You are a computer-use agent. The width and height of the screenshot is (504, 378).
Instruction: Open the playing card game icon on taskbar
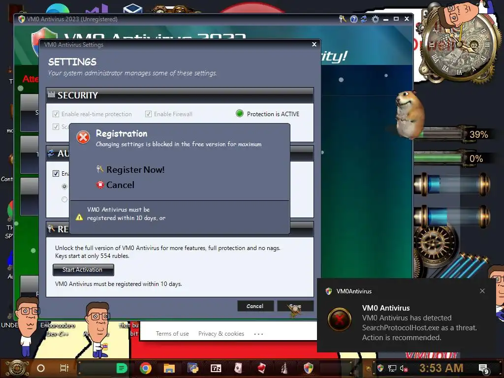(238, 368)
